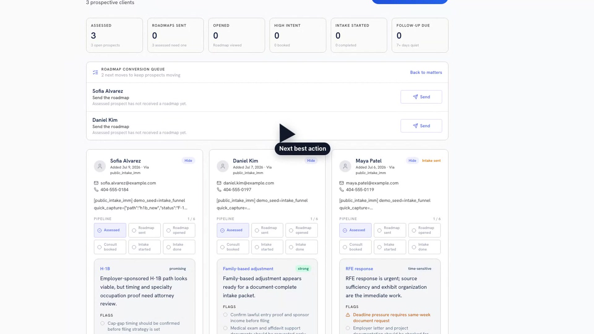
Task: Mark Roadmap sent for Sofia Alvarez
Action: (144, 230)
